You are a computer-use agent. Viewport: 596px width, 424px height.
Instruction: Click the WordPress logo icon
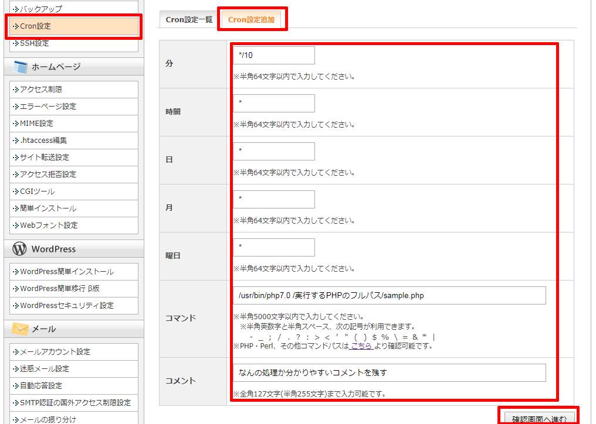(x=19, y=249)
